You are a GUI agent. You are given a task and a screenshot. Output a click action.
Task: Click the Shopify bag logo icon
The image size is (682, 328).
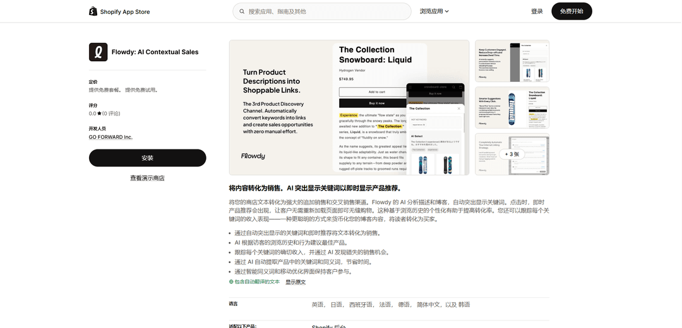(93, 11)
